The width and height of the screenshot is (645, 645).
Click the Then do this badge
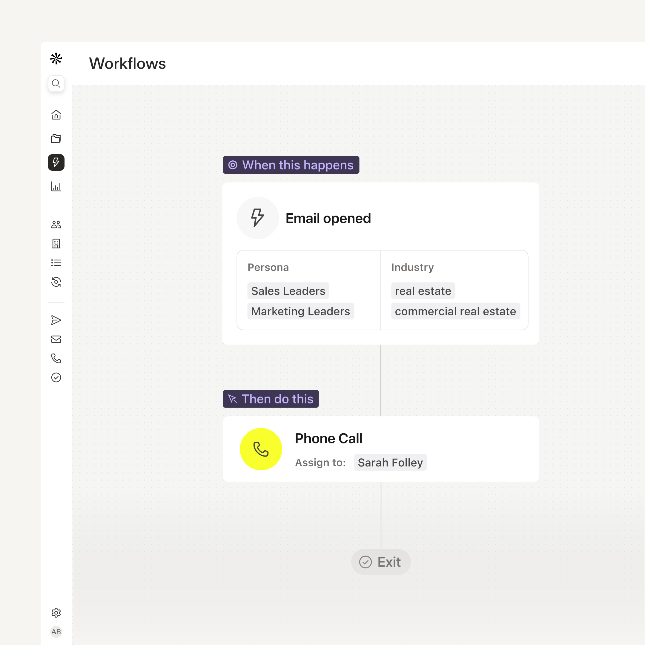(x=271, y=399)
